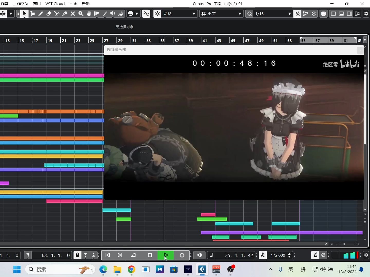Toggle iterative quantize on/off
Viewport: 370px width, 277px height.
click(298, 14)
